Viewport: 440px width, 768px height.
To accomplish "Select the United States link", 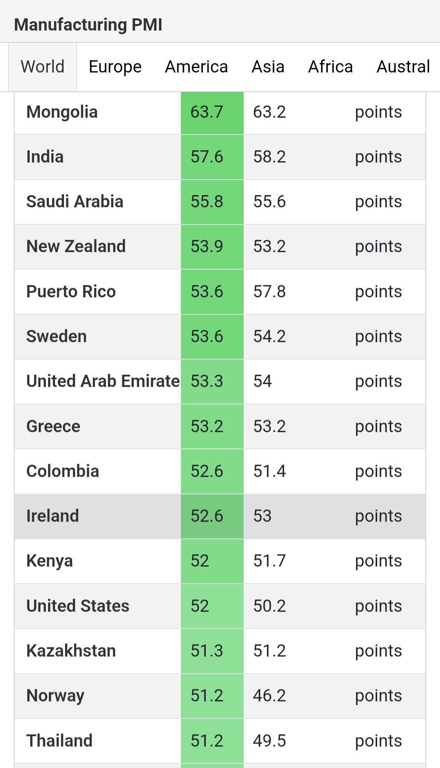I will (77, 606).
